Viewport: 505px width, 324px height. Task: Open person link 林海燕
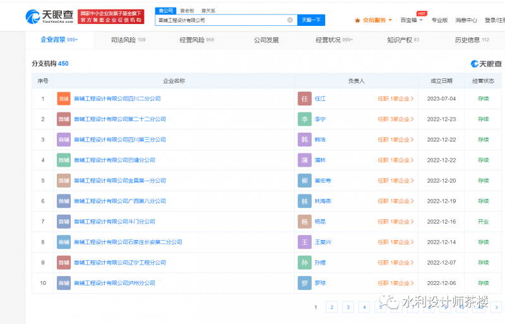[323, 201]
